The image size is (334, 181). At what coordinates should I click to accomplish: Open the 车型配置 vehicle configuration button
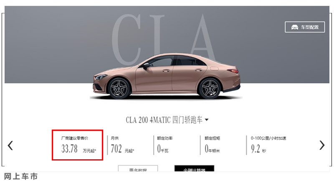[x=305, y=27]
